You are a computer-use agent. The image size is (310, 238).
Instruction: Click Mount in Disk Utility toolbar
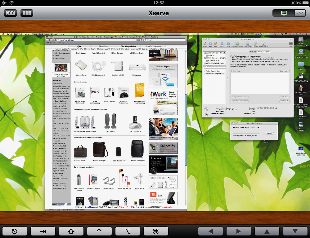(x=222, y=44)
